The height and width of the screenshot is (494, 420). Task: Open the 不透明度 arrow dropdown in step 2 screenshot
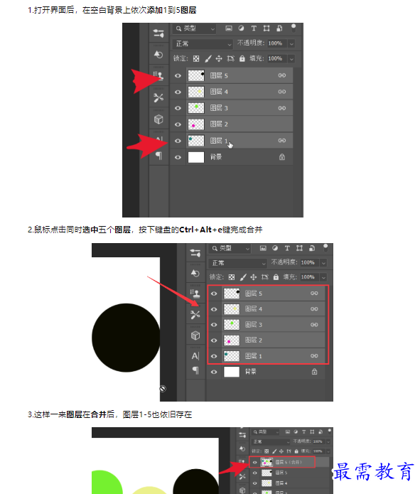point(323,262)
